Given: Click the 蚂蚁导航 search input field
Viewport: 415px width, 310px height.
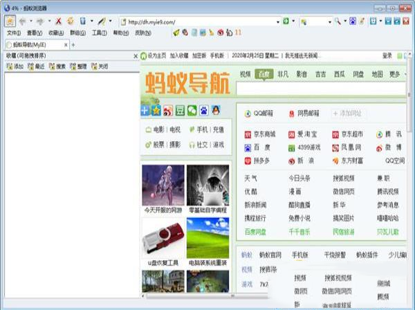Looking at the screenshot, I should [x=321, y=89].
